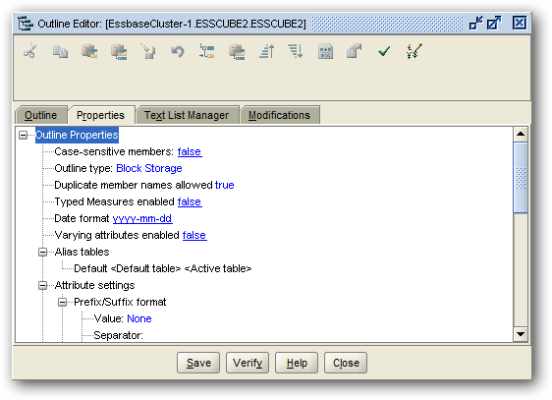Click the clipboard icon left of sort ascending
This screenshot has height=400, width=552.
(x=237, y=51)
